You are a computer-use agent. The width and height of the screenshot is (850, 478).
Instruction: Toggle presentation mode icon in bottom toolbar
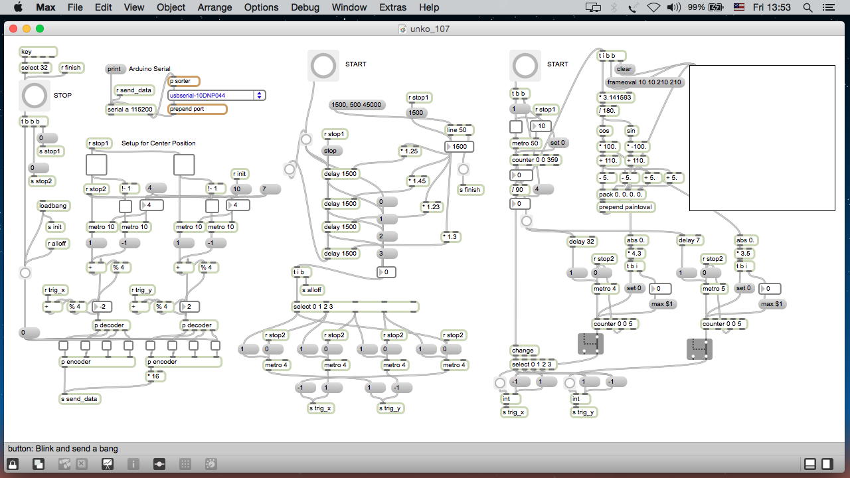(107, 464)
